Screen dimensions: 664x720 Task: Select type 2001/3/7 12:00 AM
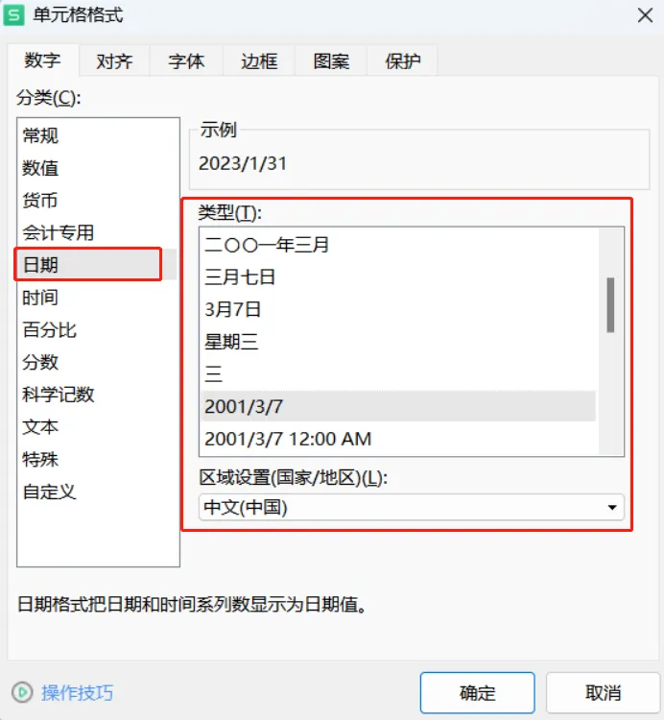point(399,439)
